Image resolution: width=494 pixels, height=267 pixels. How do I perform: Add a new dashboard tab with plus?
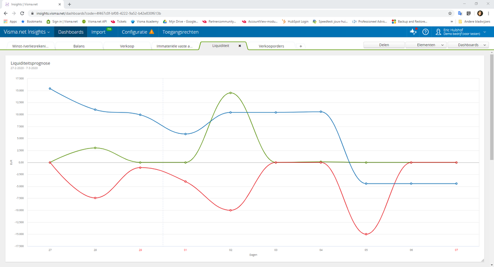point(301,46)
